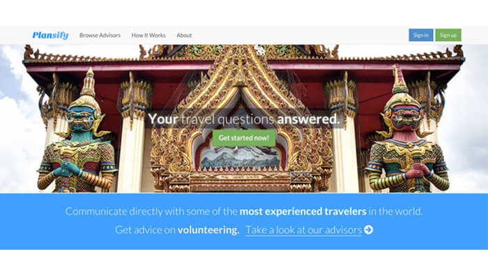The image size is (488, 279).
Task: Click the bold volunteering word
Action: pyautogui.click(x=208, y=230)
